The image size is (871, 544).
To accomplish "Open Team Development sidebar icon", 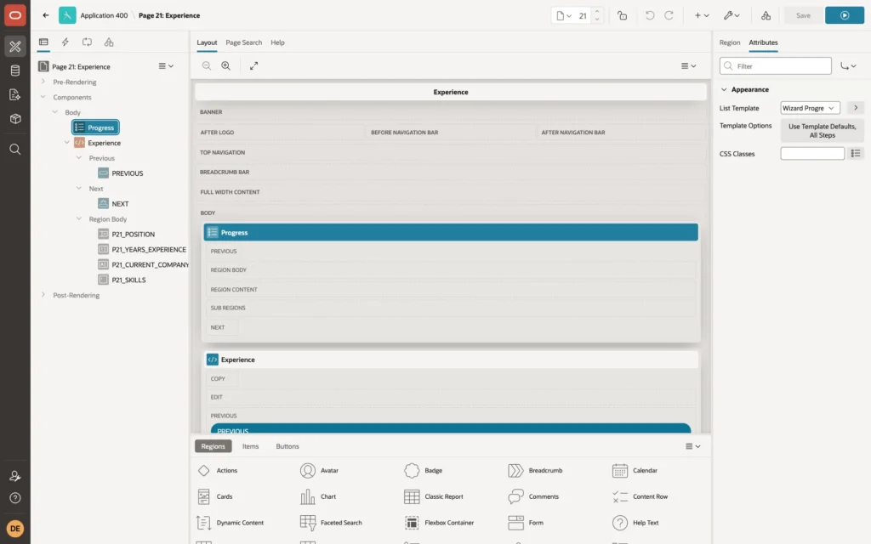I will 15,94.
